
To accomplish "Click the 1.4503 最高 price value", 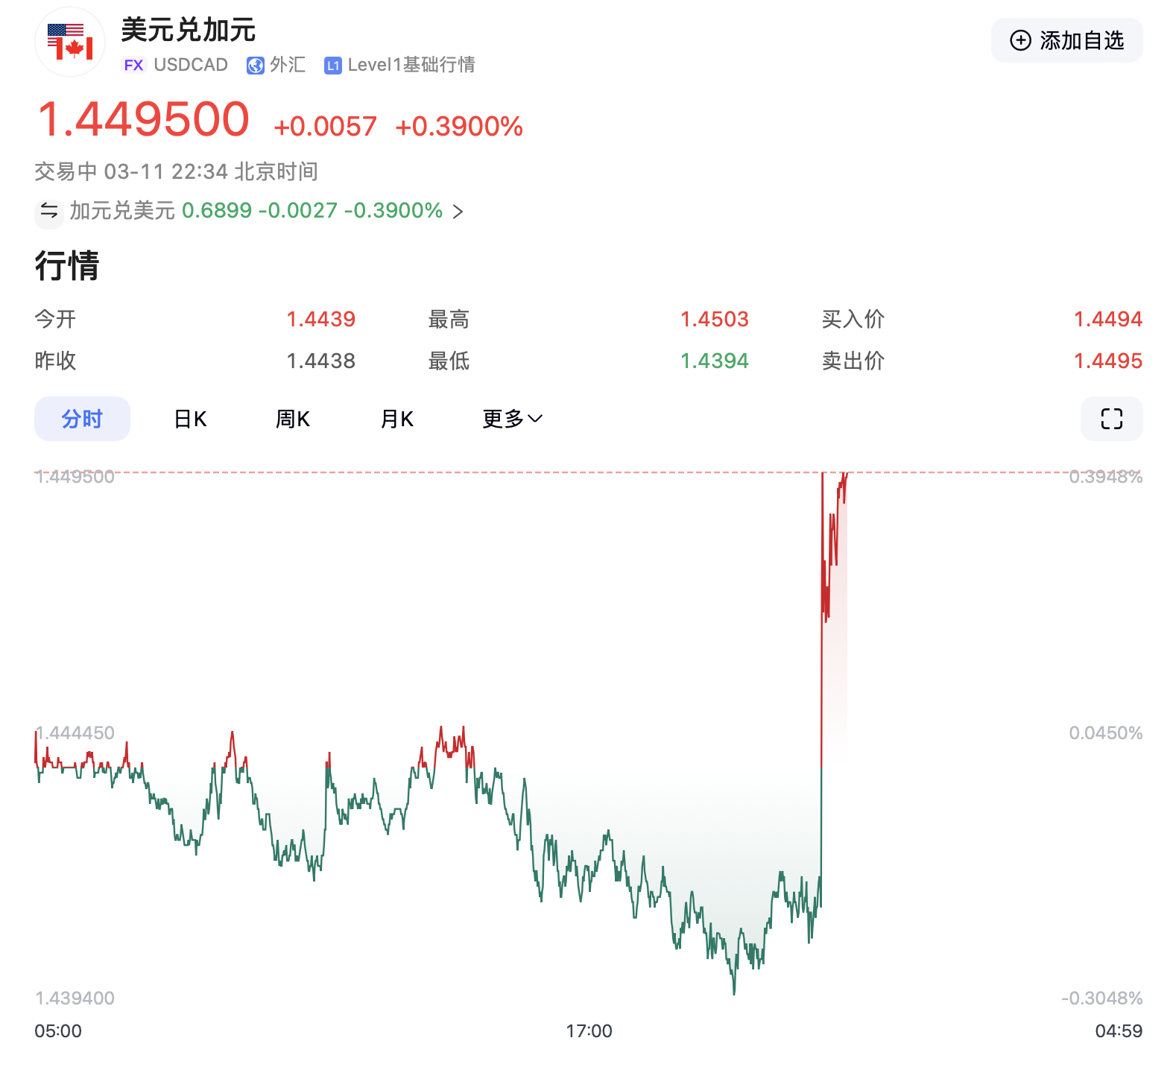I will click(x=714, y=319).
